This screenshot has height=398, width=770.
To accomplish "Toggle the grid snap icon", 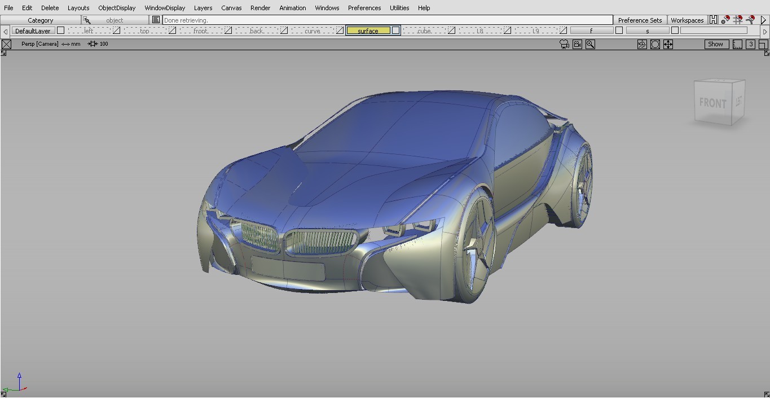I will point(738,20).
